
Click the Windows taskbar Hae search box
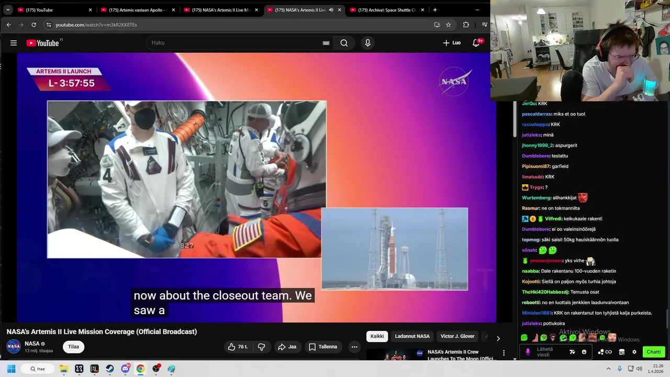pos(38,369)
